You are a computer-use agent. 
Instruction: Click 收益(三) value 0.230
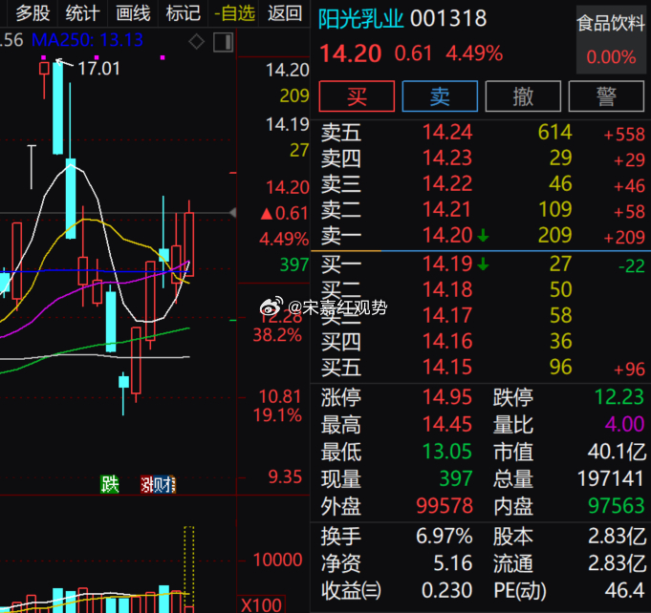(447, 591)
